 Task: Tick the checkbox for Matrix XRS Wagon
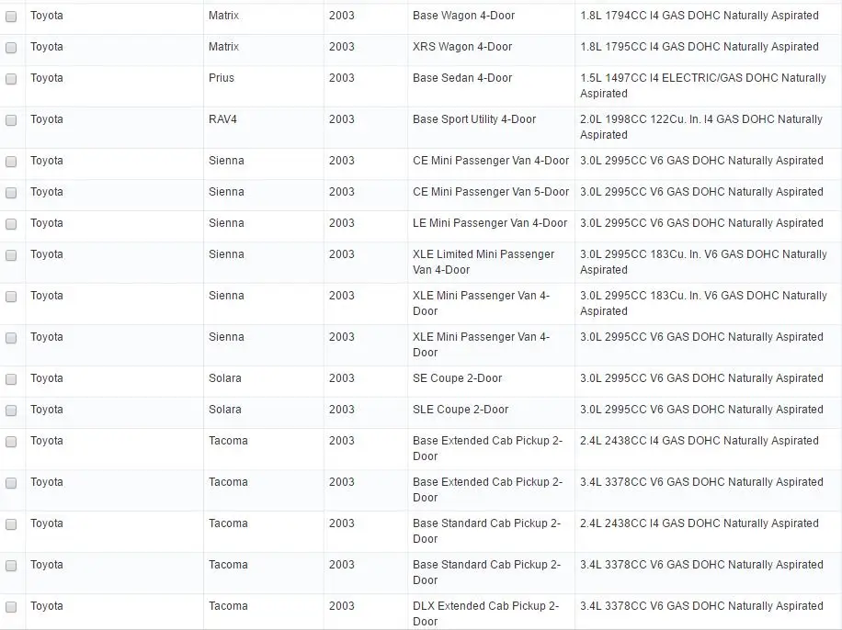pos(11,48)
